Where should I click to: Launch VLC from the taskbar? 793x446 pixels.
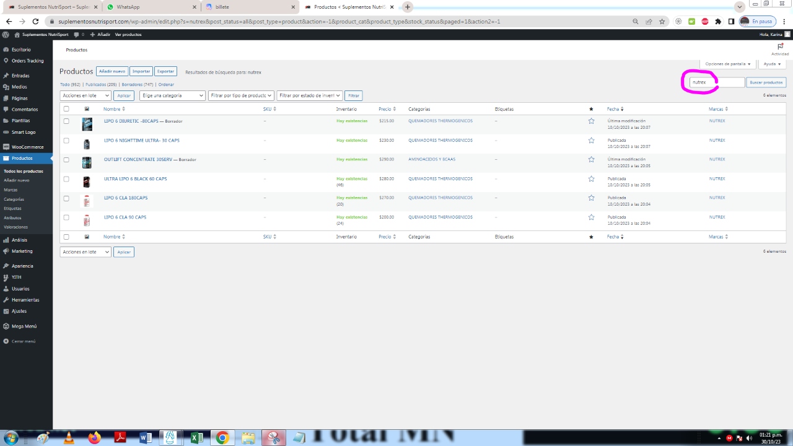69,438
